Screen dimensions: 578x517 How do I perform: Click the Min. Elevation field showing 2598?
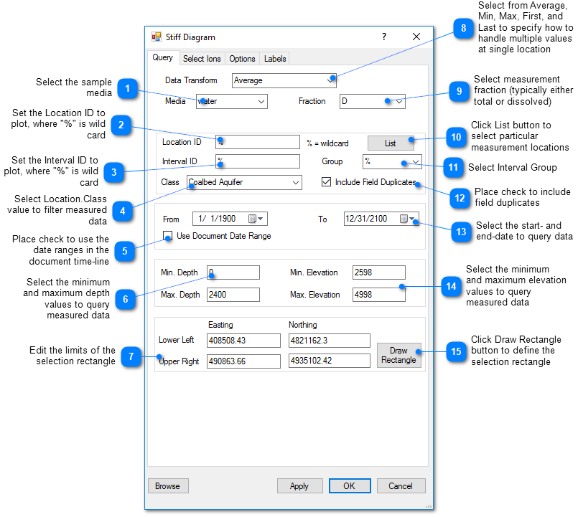pos(378,272)
